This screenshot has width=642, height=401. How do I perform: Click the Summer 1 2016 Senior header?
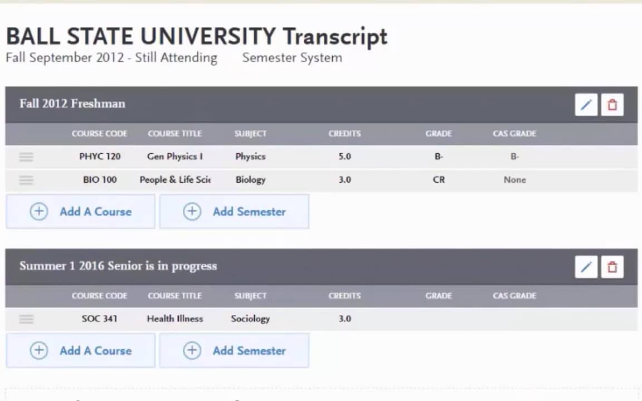pyautogui.click(x=118, y=266)
